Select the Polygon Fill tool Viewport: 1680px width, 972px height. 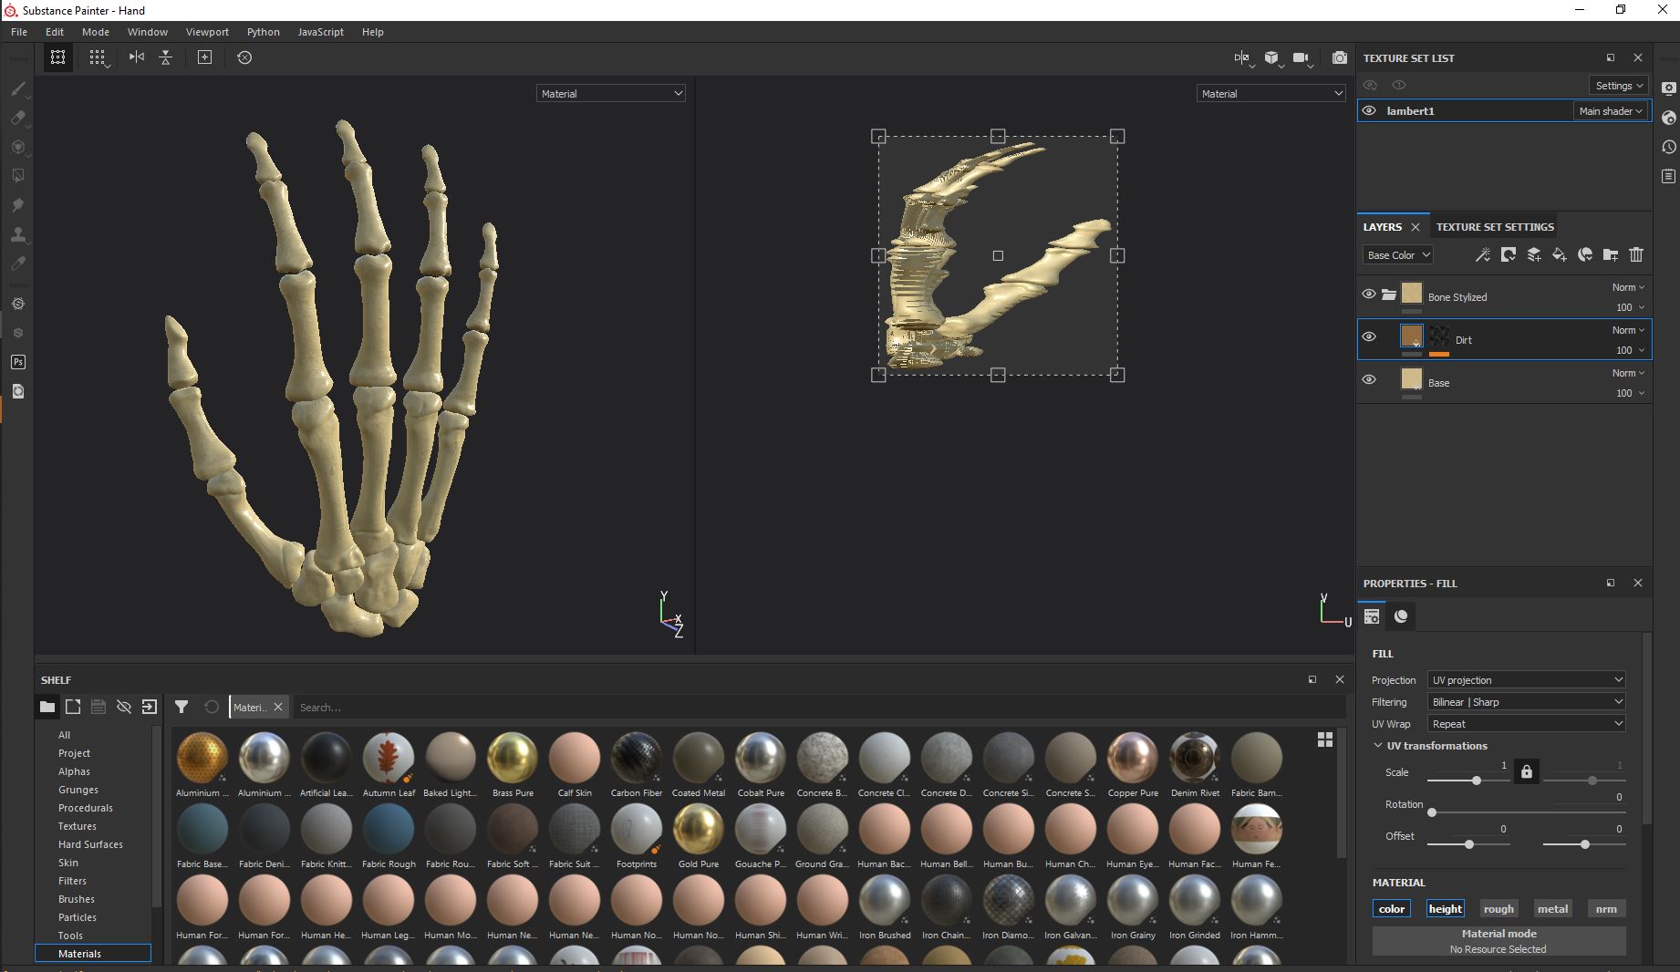[x=17, y=176]
